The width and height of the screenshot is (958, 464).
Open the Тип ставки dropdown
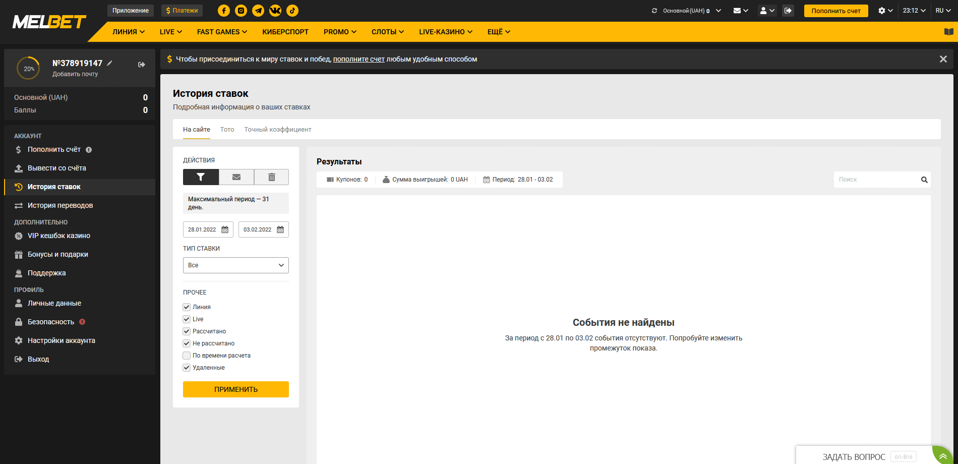pos(236,265)
